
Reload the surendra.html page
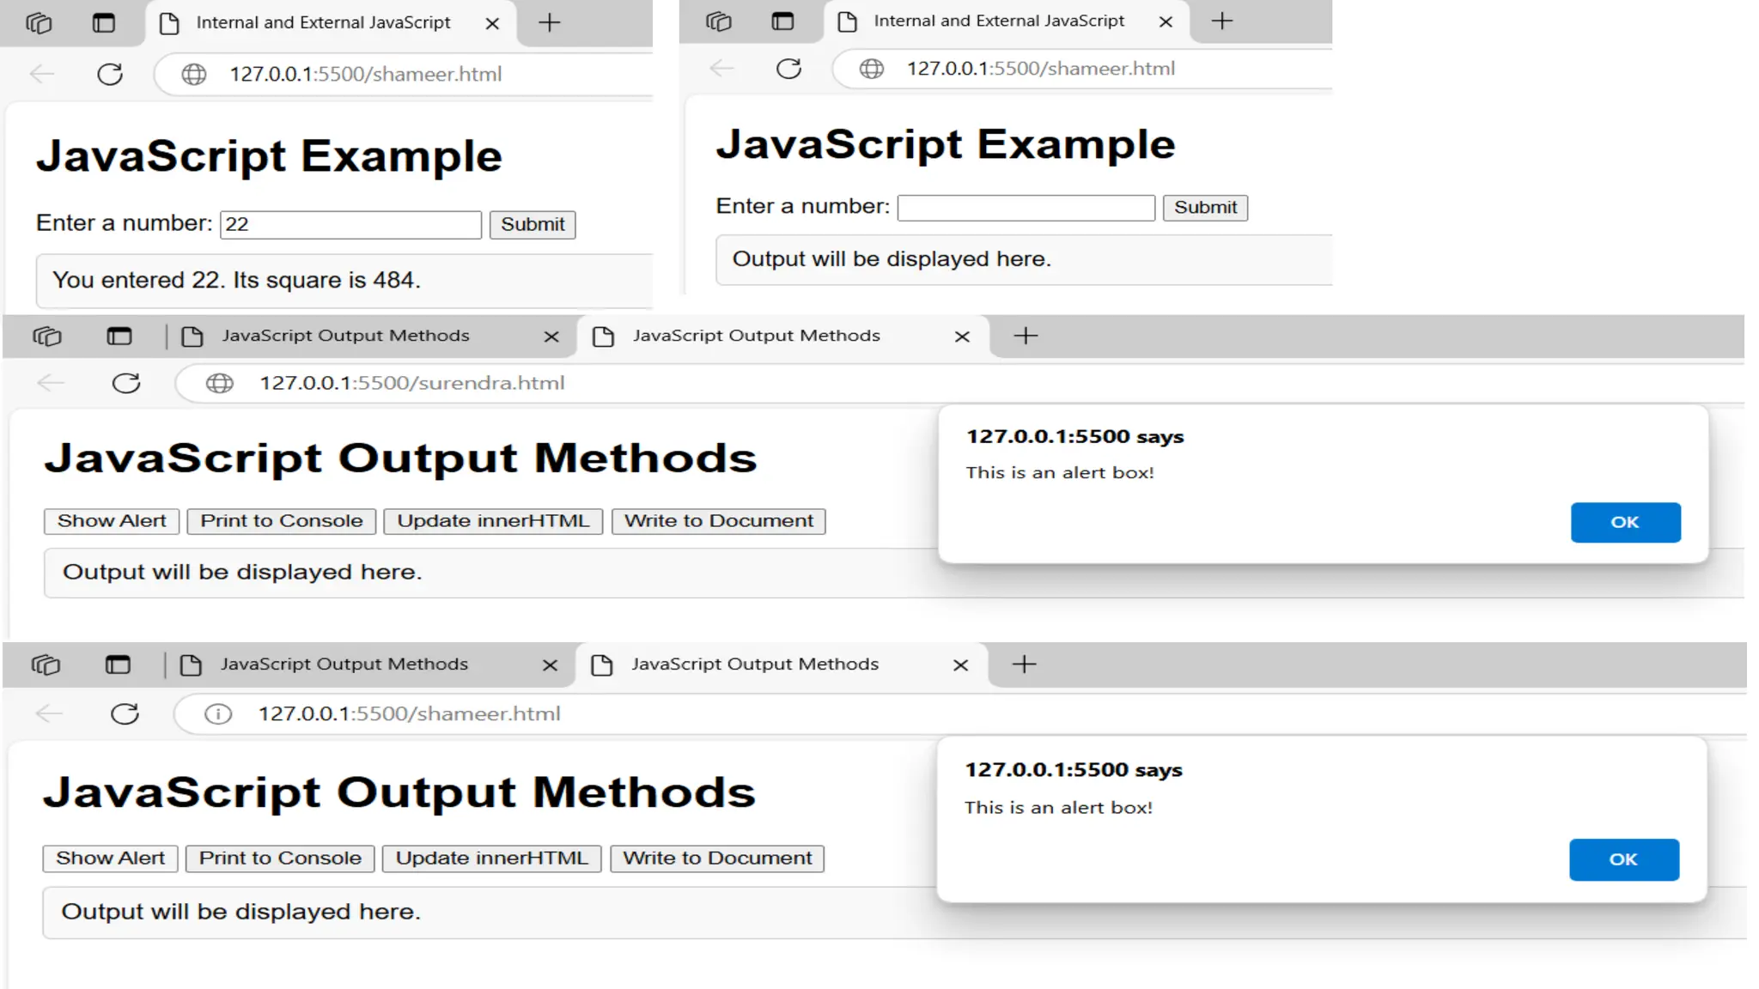[x=126, y=383]
